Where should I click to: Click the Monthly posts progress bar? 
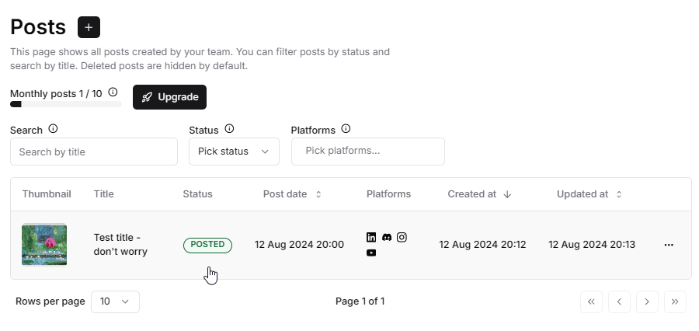point(66,104)
